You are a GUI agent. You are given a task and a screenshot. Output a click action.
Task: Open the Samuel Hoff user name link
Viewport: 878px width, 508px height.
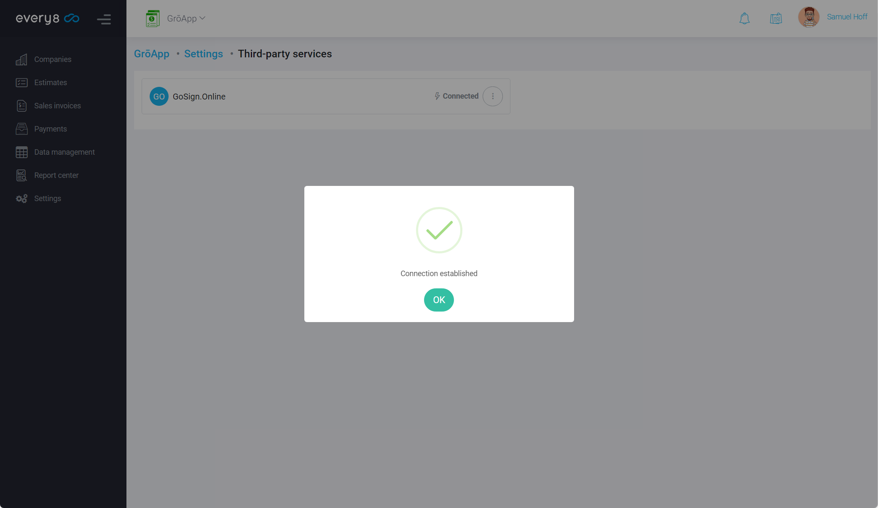pyautogui.click(x=847, y=17)
